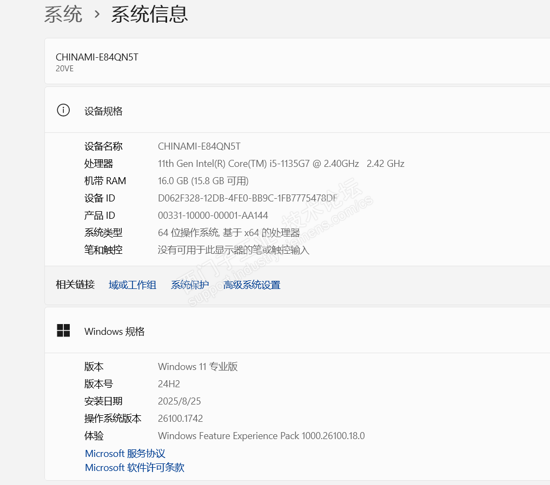
Task: Click the 机带 RAM label
Action: [105, 181]
